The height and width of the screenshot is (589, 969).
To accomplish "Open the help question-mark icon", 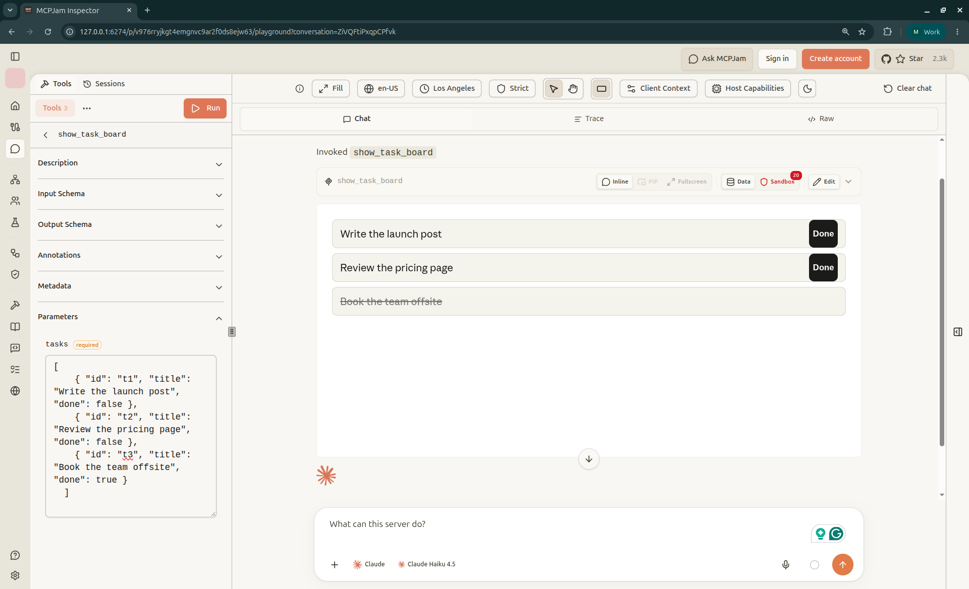I will point(15,555).
